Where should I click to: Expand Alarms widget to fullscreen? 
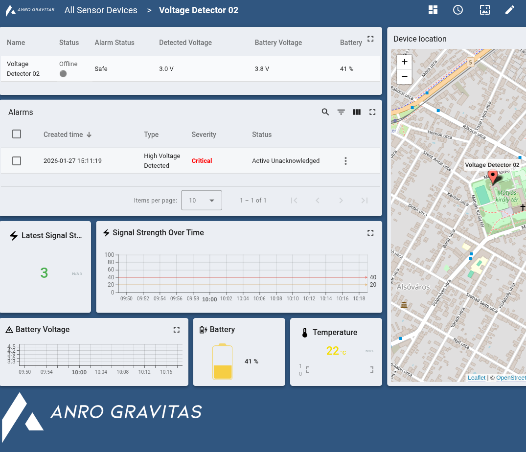[372, 112]
